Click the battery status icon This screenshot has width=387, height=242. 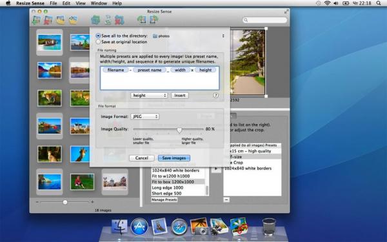coord(346,3)
